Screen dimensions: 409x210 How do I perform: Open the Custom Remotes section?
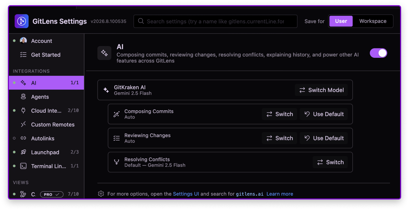pos(46,124)
